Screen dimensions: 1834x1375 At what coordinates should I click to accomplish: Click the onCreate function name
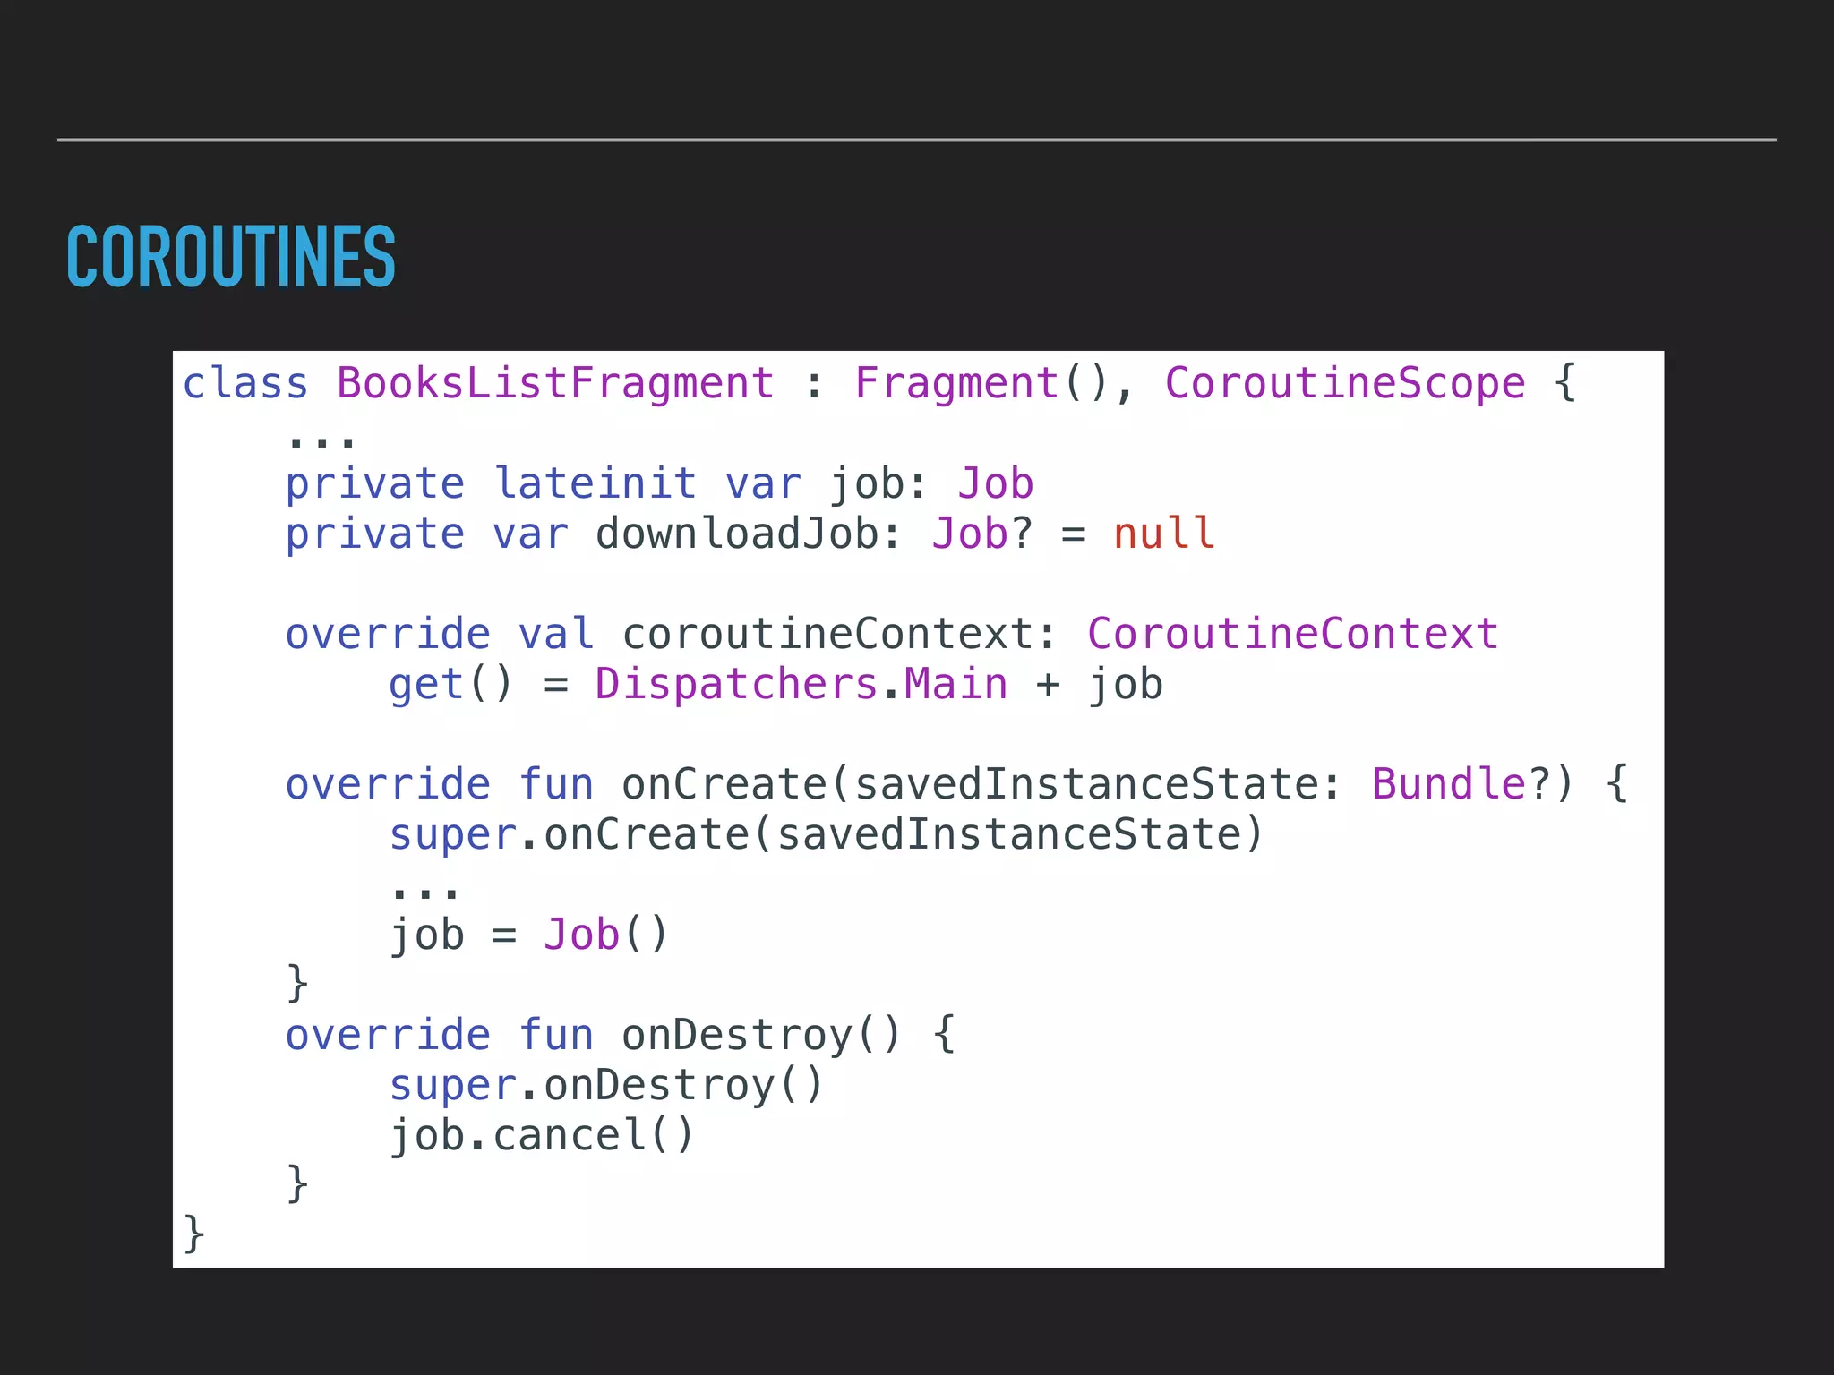[x=724, y=785]
